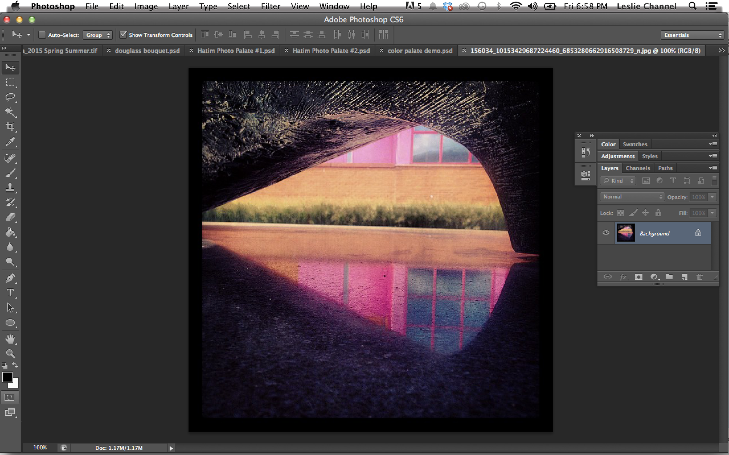Click the foreground color swatch
The image size is (729, 455).
pos(8,377)
